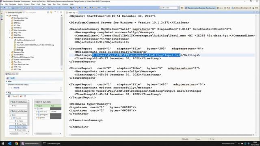Switch to Database Development perspective

pos(241,8)
